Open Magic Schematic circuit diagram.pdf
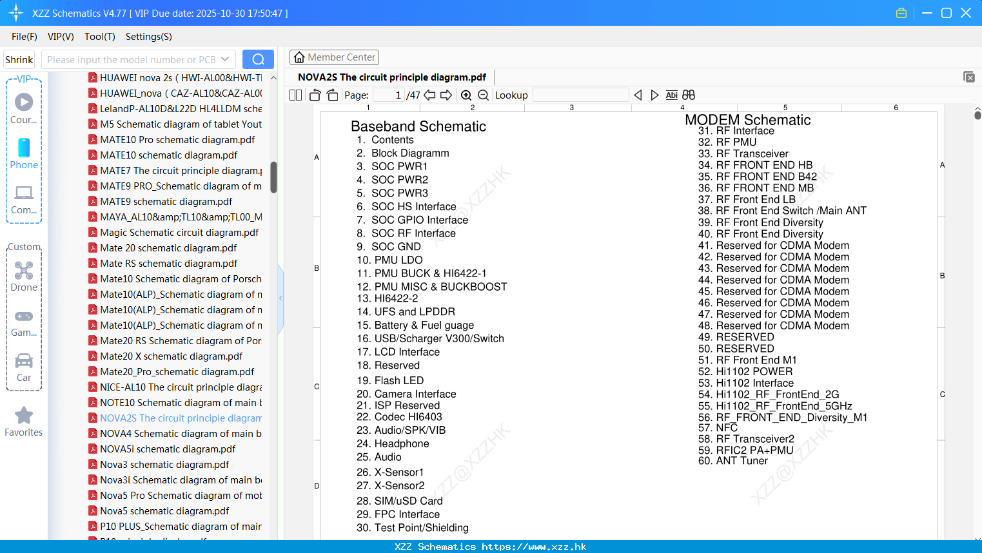Screen dimensions: 982x553 tap(179, 233)
